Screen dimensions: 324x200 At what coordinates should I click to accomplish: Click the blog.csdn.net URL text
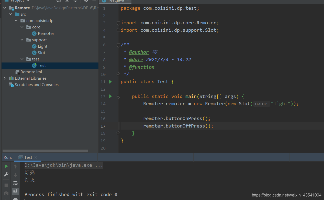coord(287,195)
